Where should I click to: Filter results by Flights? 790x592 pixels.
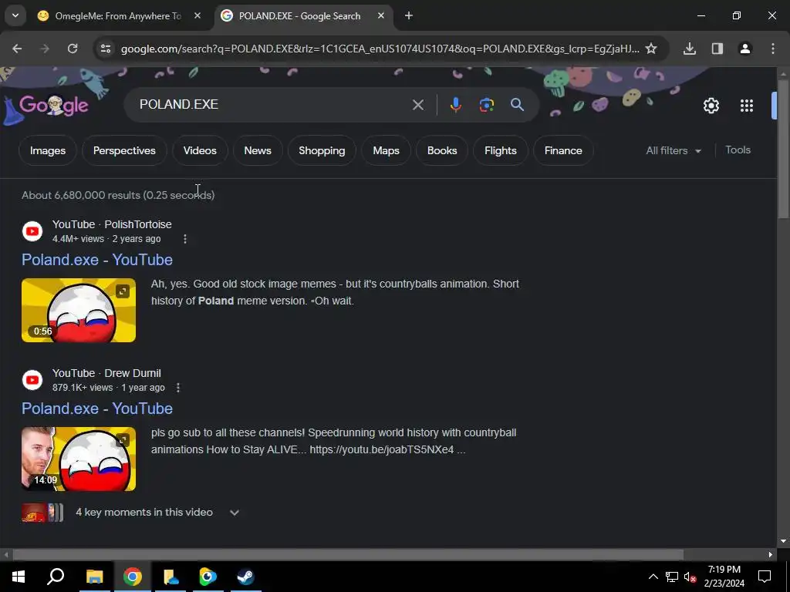pyautogui.click(x=500, y=150)
